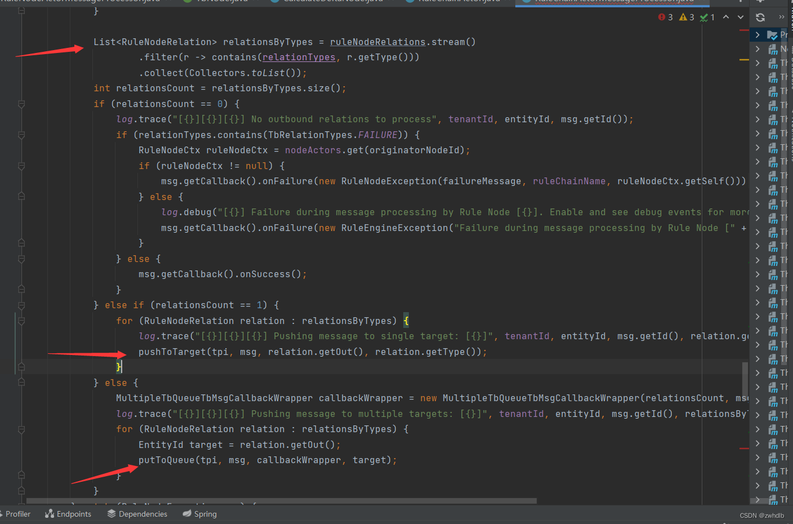
Task: Collapse the else block declaring callbackWrapper
Action: click(x=21, y=383)
